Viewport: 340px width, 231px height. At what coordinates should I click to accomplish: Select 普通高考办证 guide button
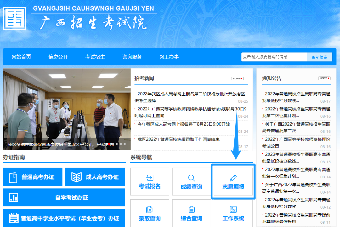(33, 177)
